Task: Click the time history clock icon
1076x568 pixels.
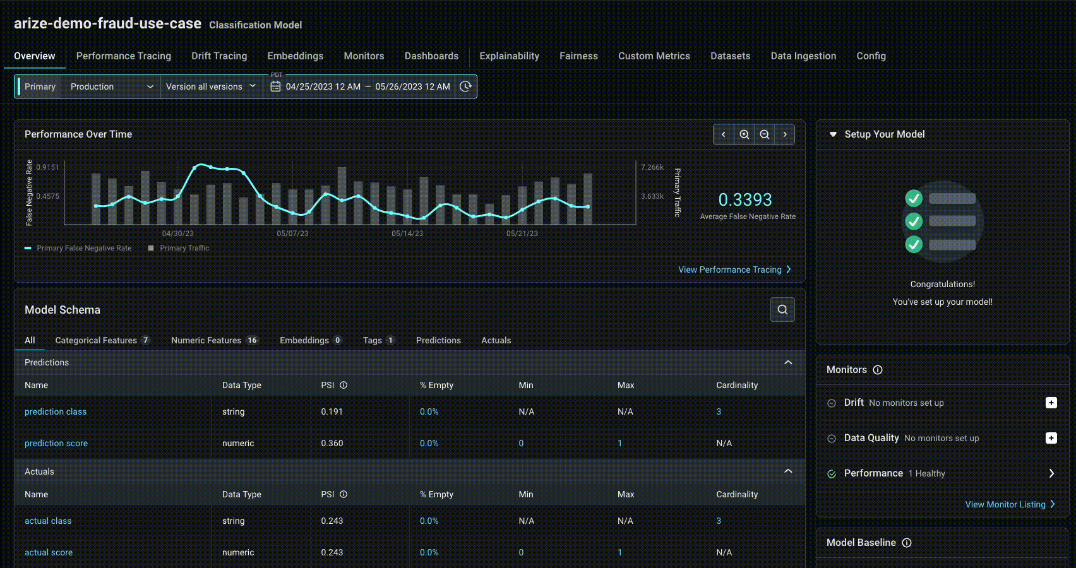Action: pos(465,86)
